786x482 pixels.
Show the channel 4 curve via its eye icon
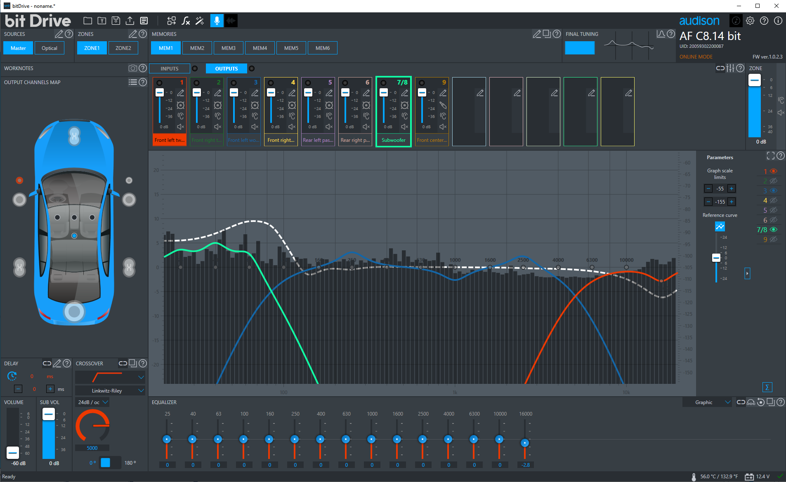click(773, 200)
